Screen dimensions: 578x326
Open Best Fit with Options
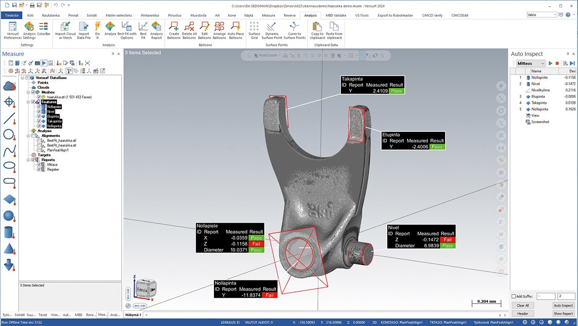click(x=127, y=30)
